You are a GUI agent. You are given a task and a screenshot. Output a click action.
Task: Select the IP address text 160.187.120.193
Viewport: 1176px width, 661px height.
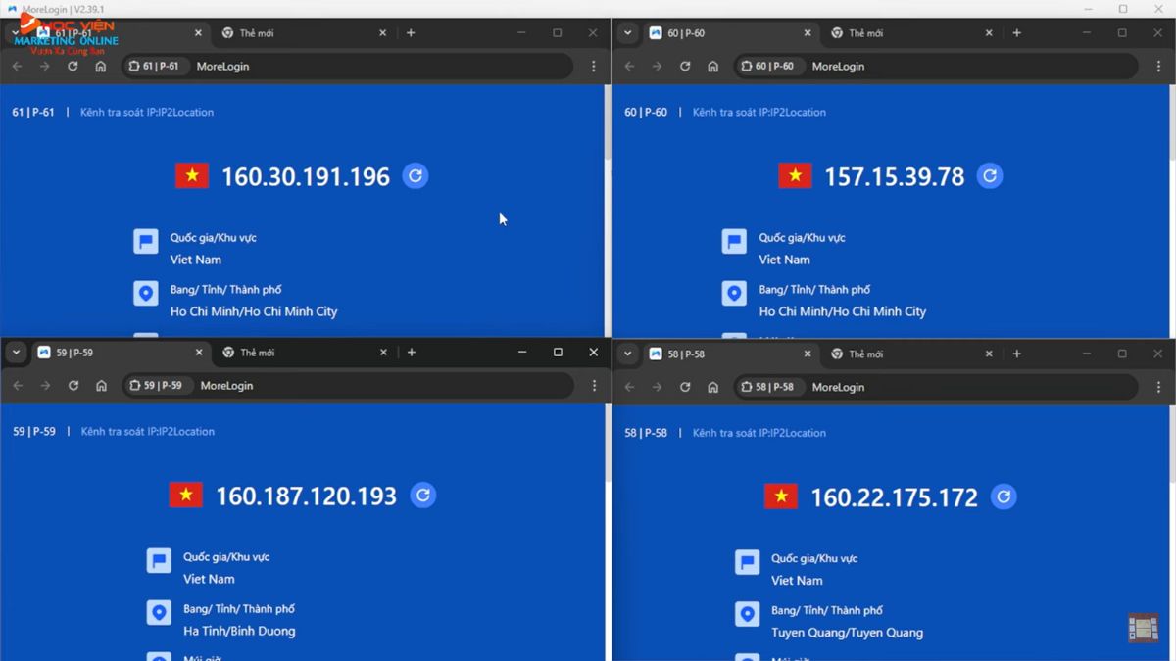pyautogui.click(x=307, y=496)
